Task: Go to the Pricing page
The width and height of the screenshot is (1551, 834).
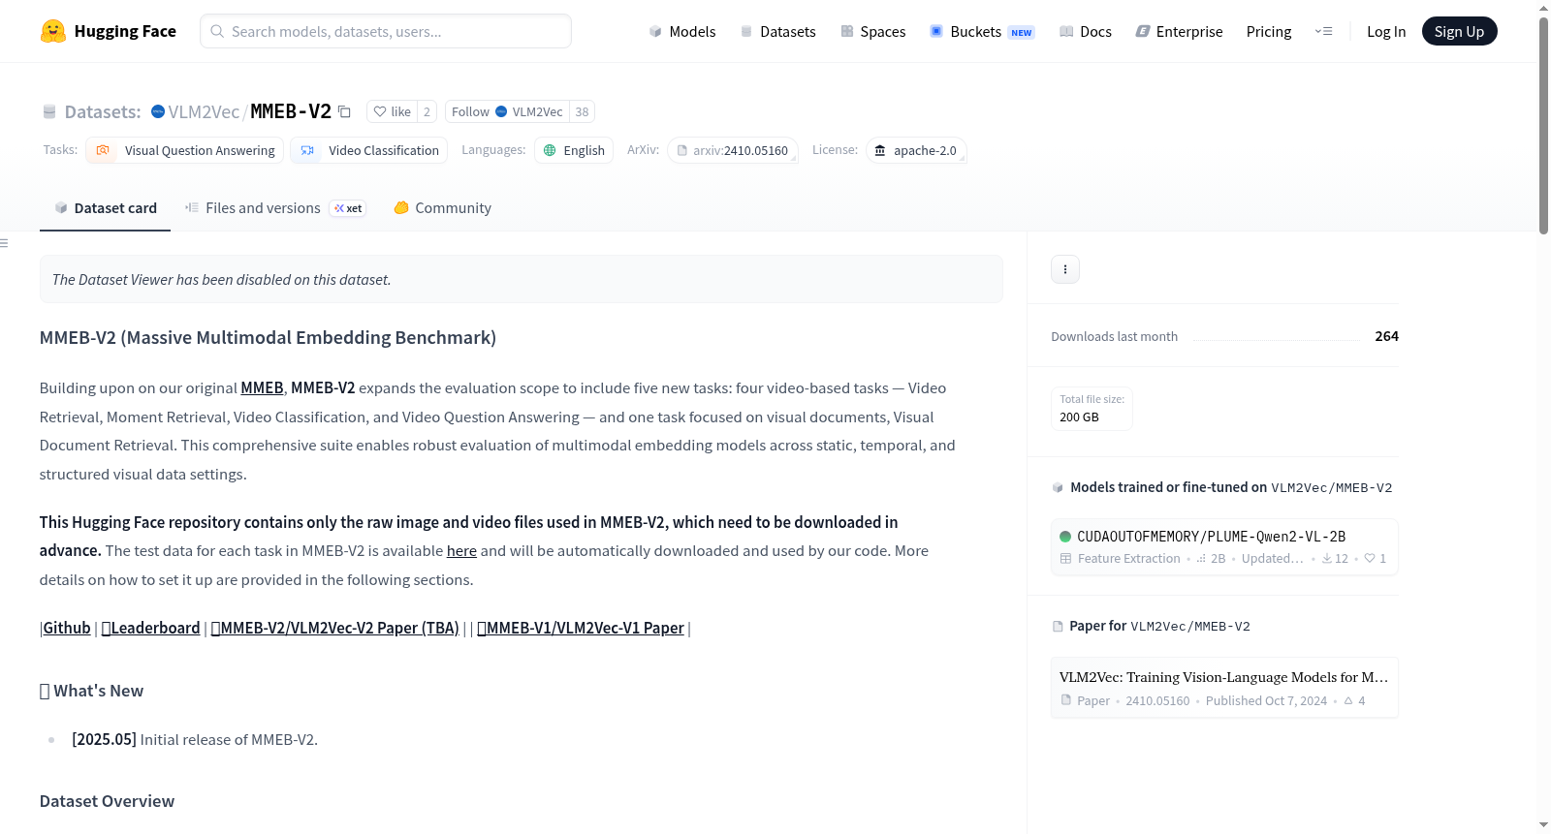Action: (x=1269, y=31)
